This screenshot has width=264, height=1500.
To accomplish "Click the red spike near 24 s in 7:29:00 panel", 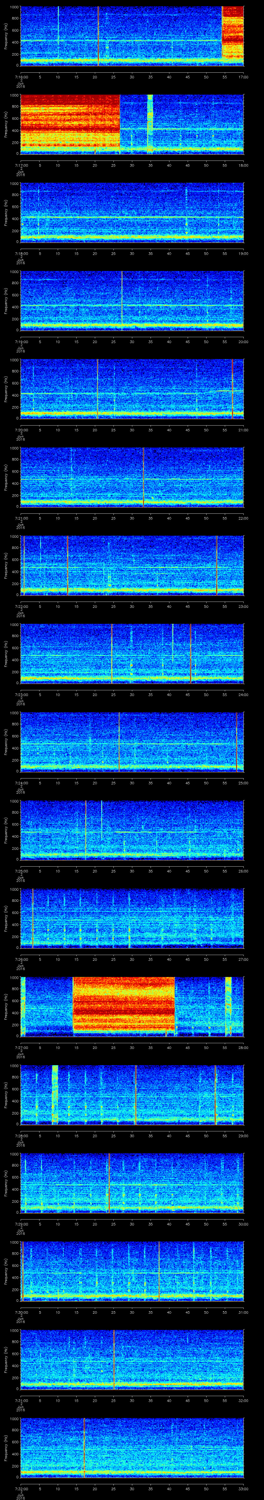I will coord(109,1183).
